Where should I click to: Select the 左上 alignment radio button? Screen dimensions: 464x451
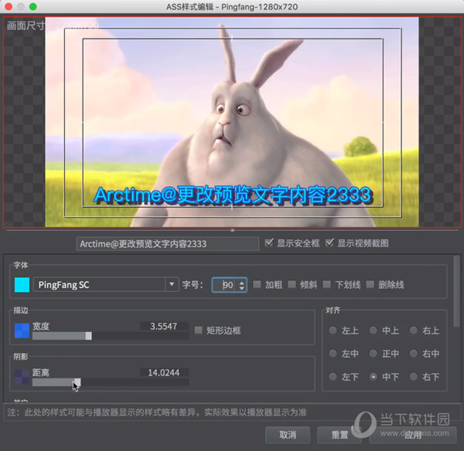pos(333,330)
